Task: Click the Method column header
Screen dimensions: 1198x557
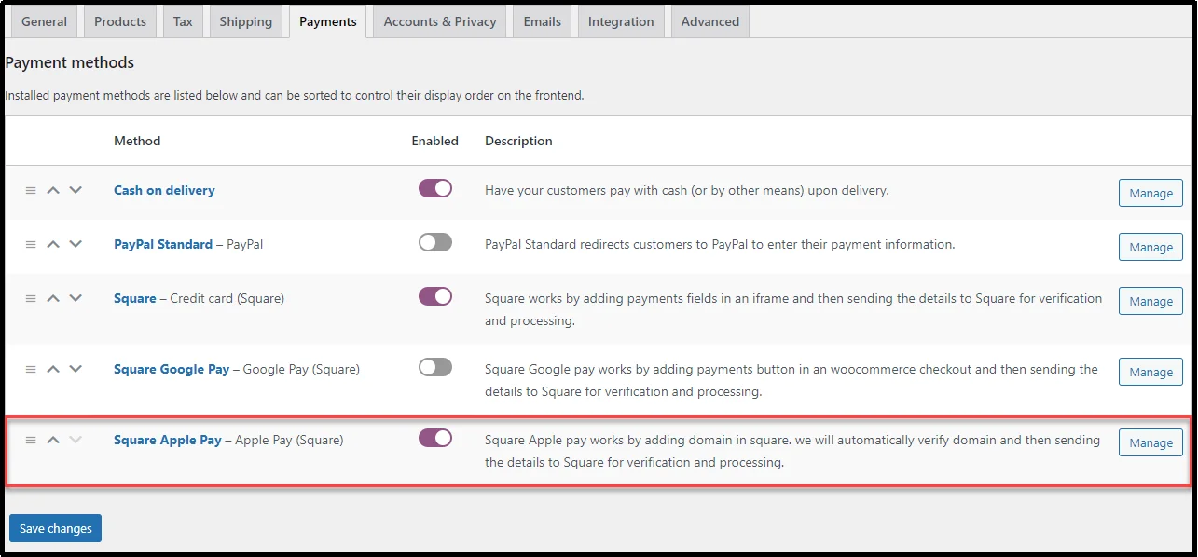Action: [137, 141]
